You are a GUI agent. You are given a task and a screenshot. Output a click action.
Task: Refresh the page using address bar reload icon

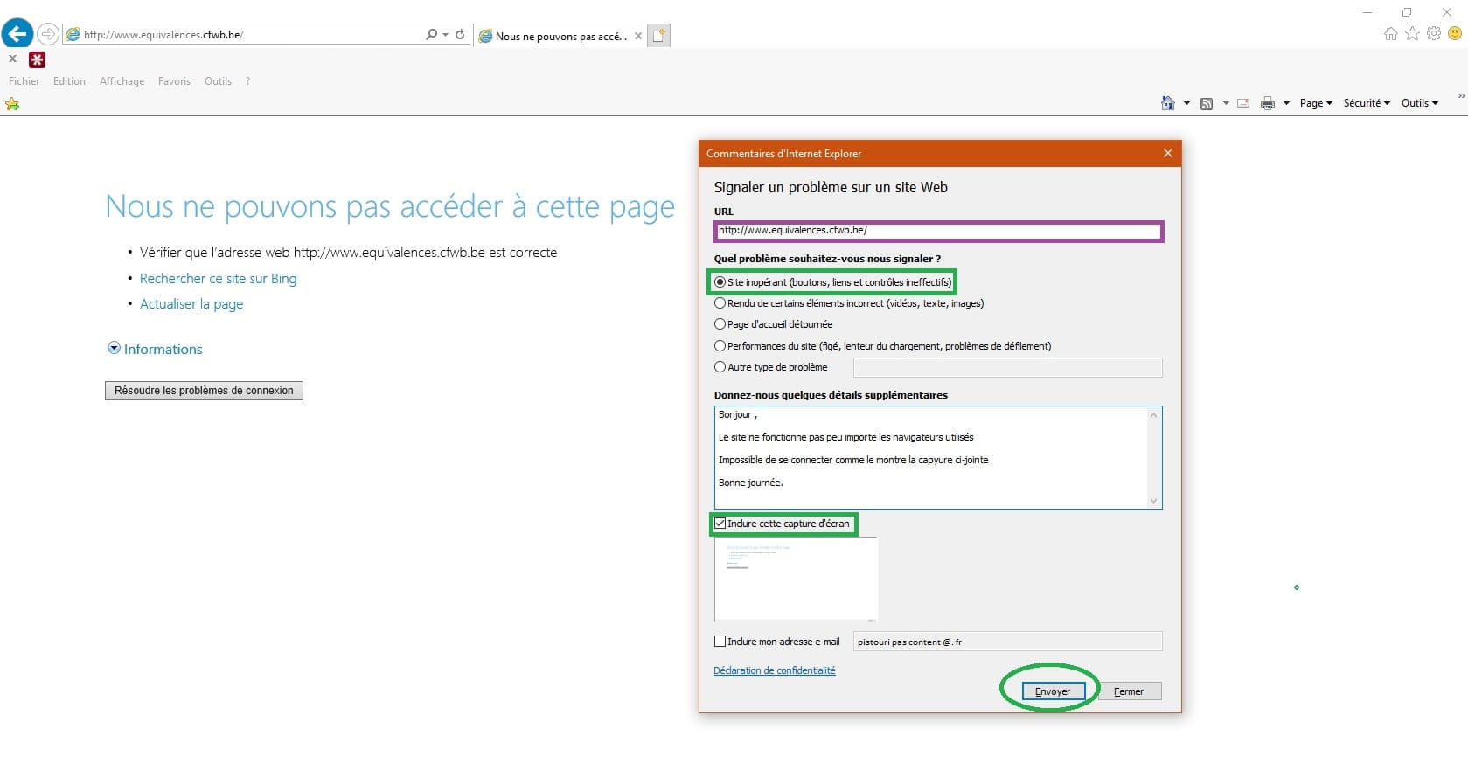point(460,35)
